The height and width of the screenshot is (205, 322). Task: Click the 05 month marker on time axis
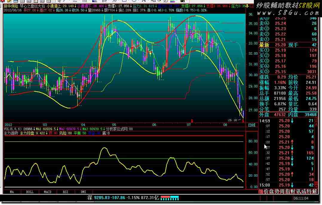coord(114,125)
